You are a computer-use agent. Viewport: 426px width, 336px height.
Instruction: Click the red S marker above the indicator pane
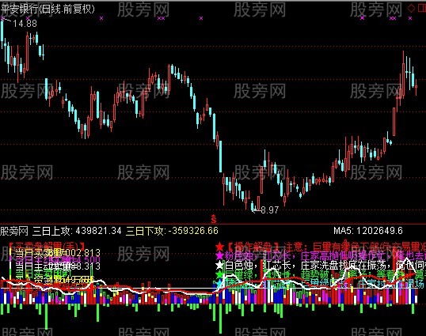click(214, 218)
